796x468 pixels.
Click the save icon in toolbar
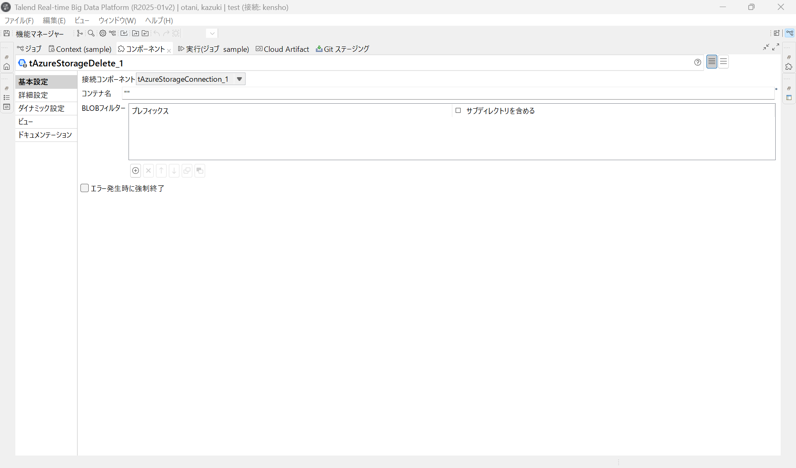tap(7, 33)
